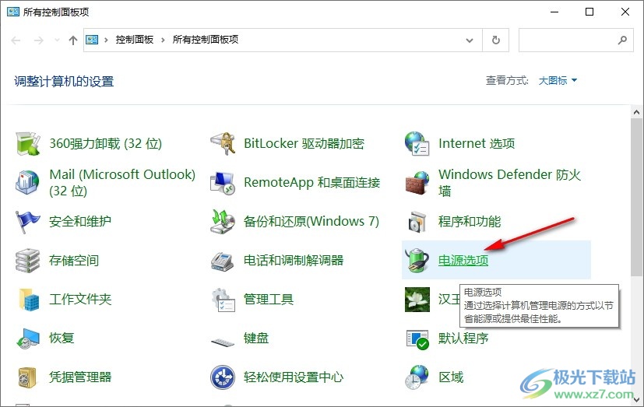The width and height of the screenshot is (644, 407).
Task: Open the Mail (Microsoft Outlook) link
Action: (x=122, y=183)
